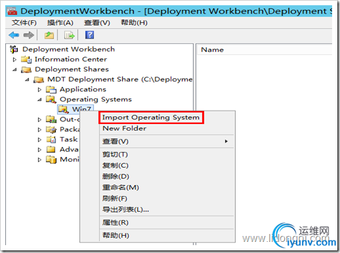Open the 查看(V) menu in menu bar
The height and width of the screenshot is (253, 340).
coord(97,22)
